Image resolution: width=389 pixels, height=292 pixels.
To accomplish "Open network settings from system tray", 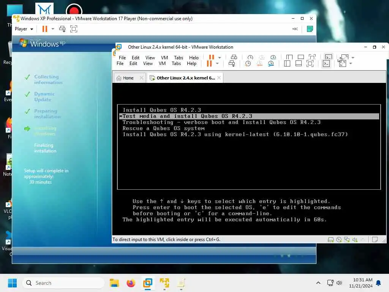I will pyautogui.click(x=330, y=283).
